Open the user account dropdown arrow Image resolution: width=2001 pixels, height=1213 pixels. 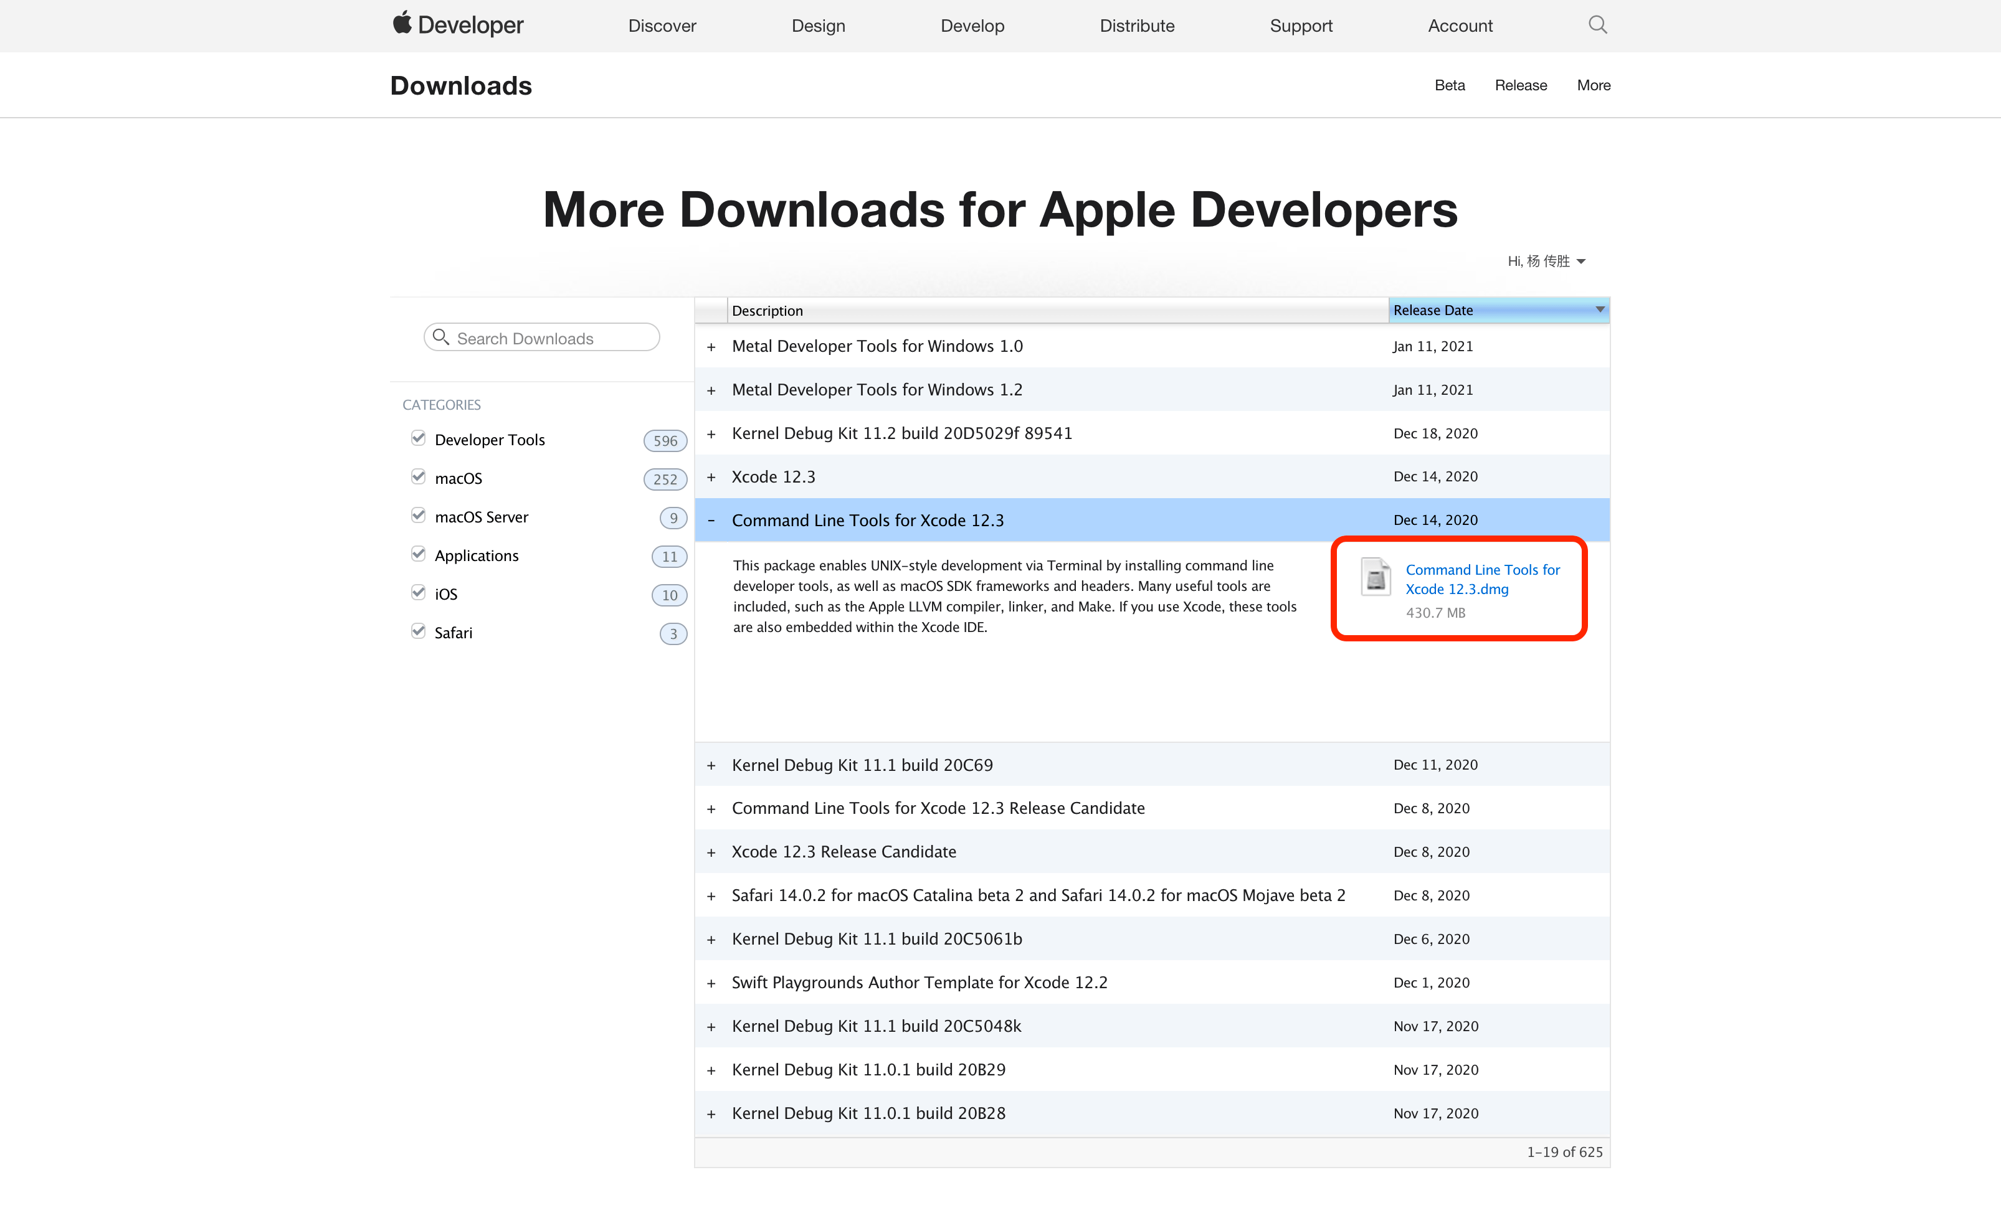click(x=1580, y=262)
